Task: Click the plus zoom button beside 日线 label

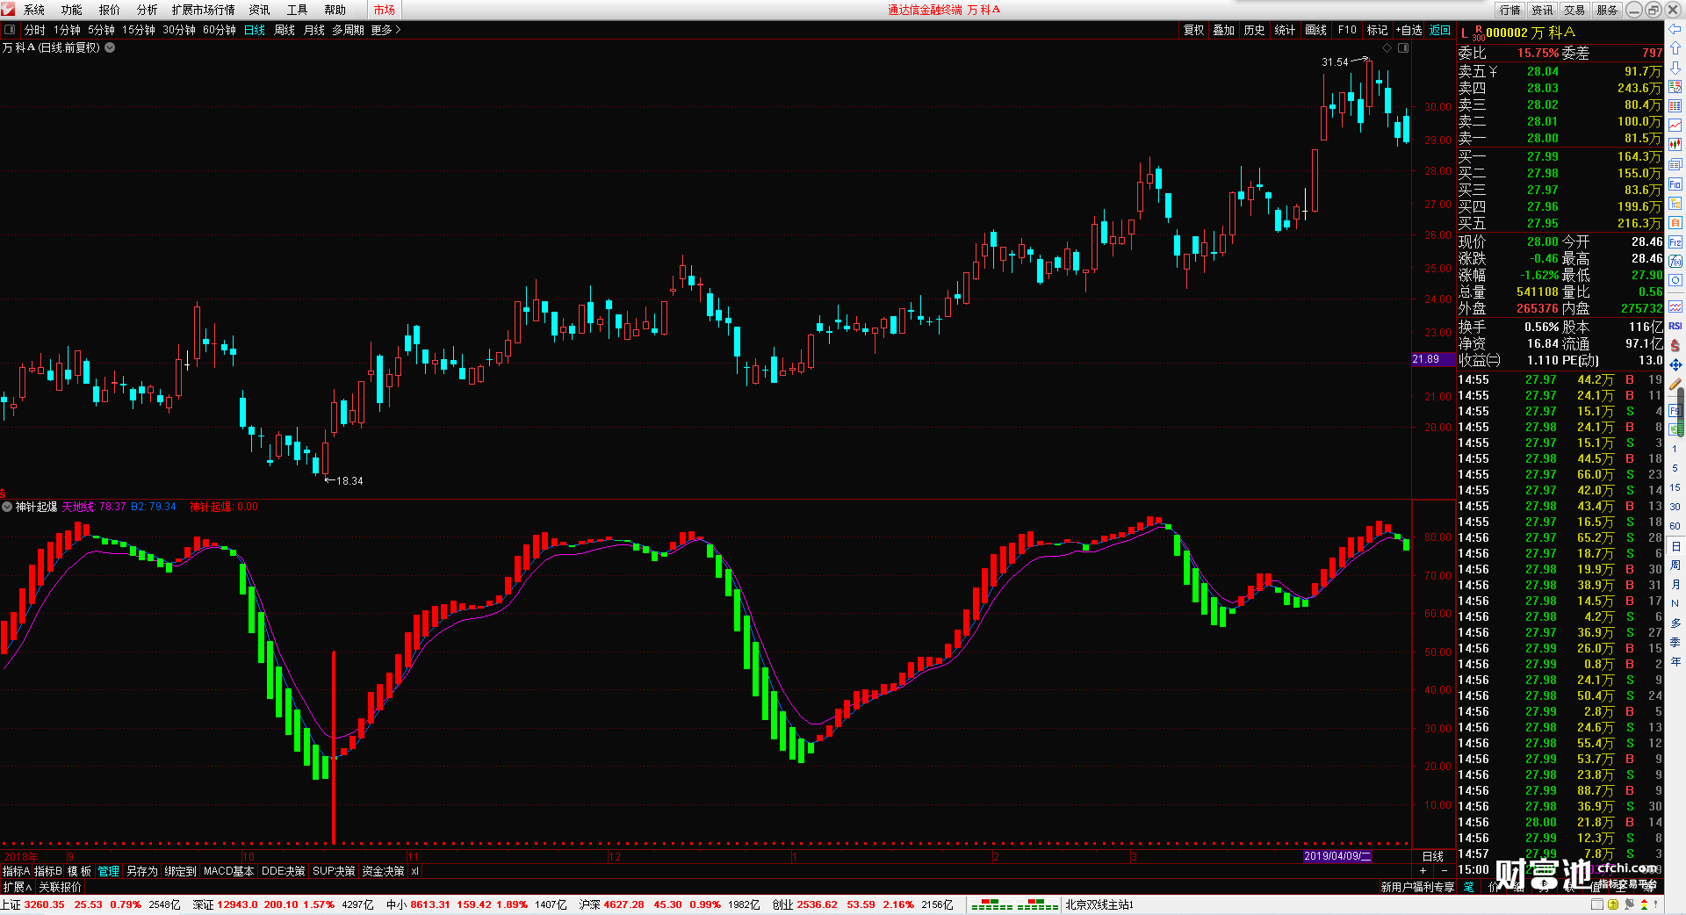Action: click(x=1424, y=871)
